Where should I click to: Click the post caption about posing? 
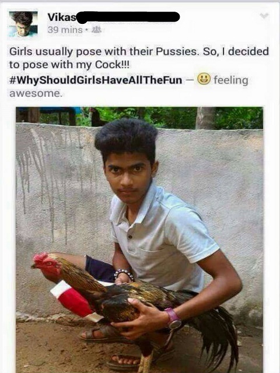[x=139, y=58]
